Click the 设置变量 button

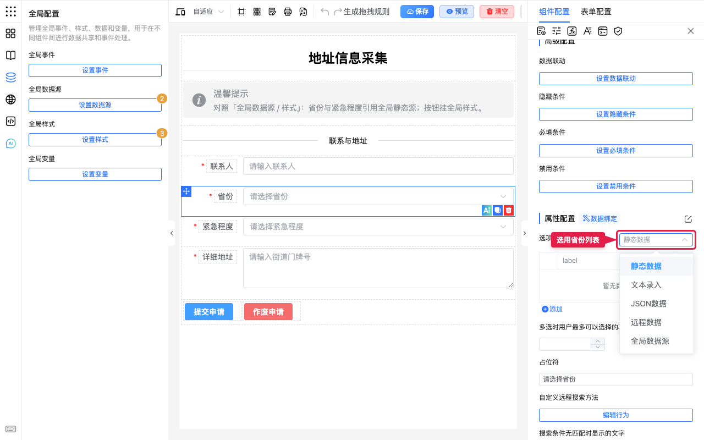[x=95, y=174]
